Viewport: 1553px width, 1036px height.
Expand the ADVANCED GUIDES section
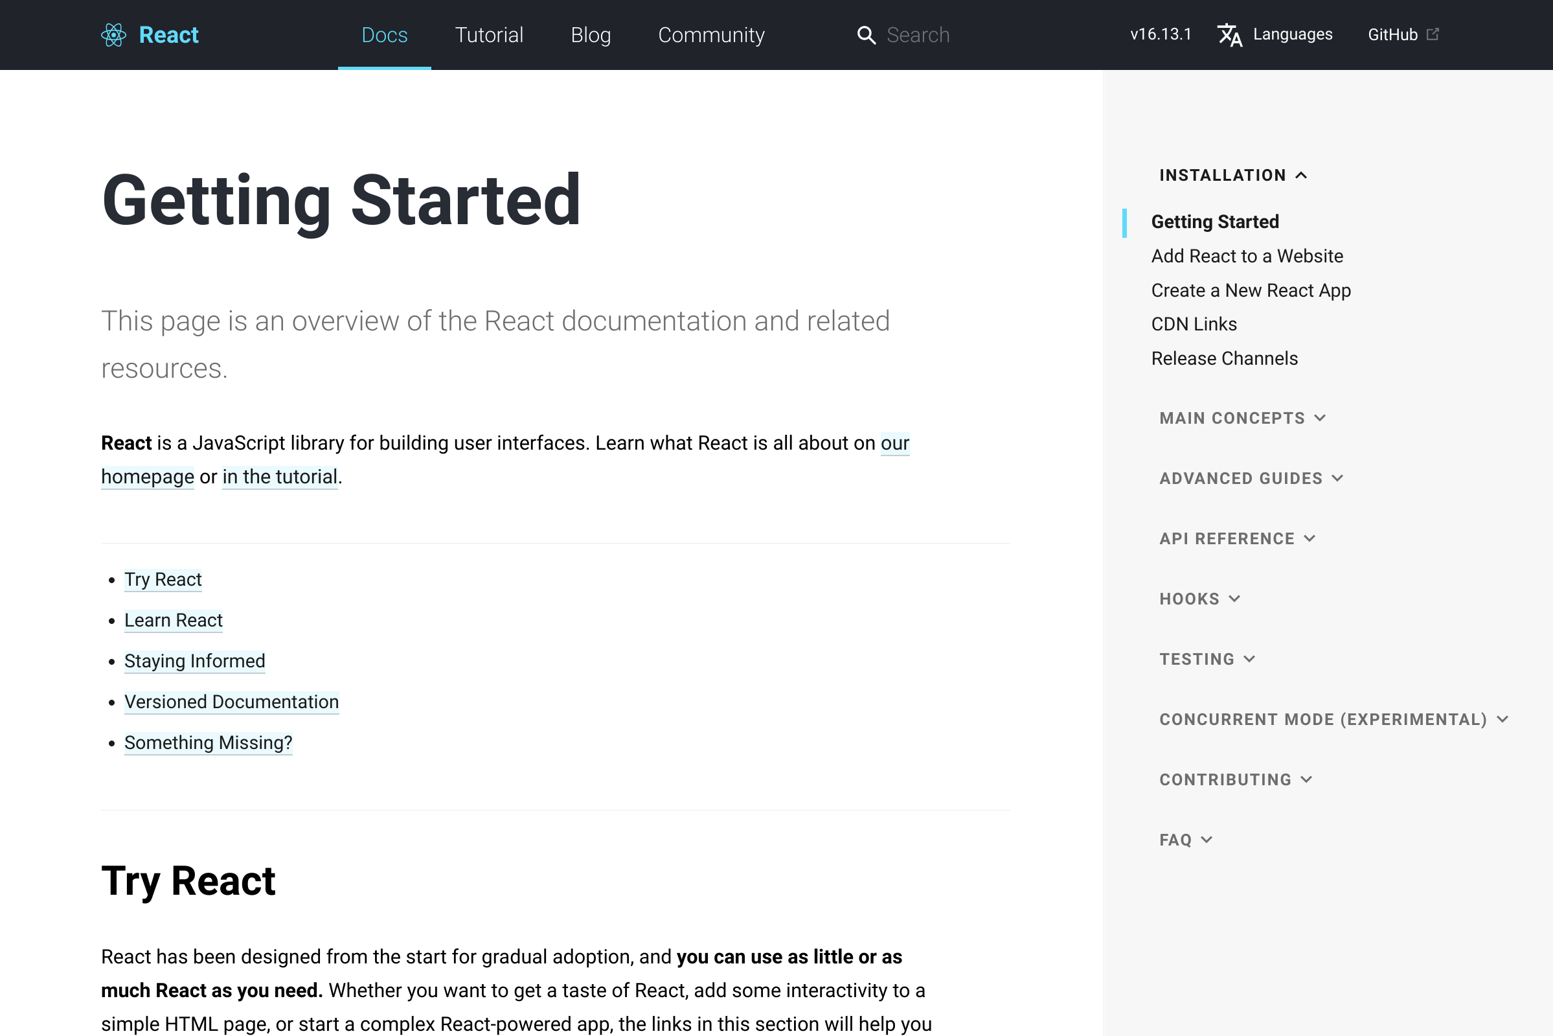click(x=1340, y=478)
